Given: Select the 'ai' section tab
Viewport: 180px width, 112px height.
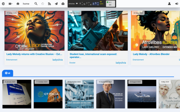Looking at the screenshot, I should coord(7,73).
